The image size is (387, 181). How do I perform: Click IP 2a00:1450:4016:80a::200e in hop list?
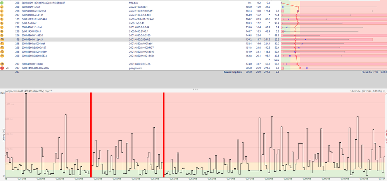[x=36, y=68]
